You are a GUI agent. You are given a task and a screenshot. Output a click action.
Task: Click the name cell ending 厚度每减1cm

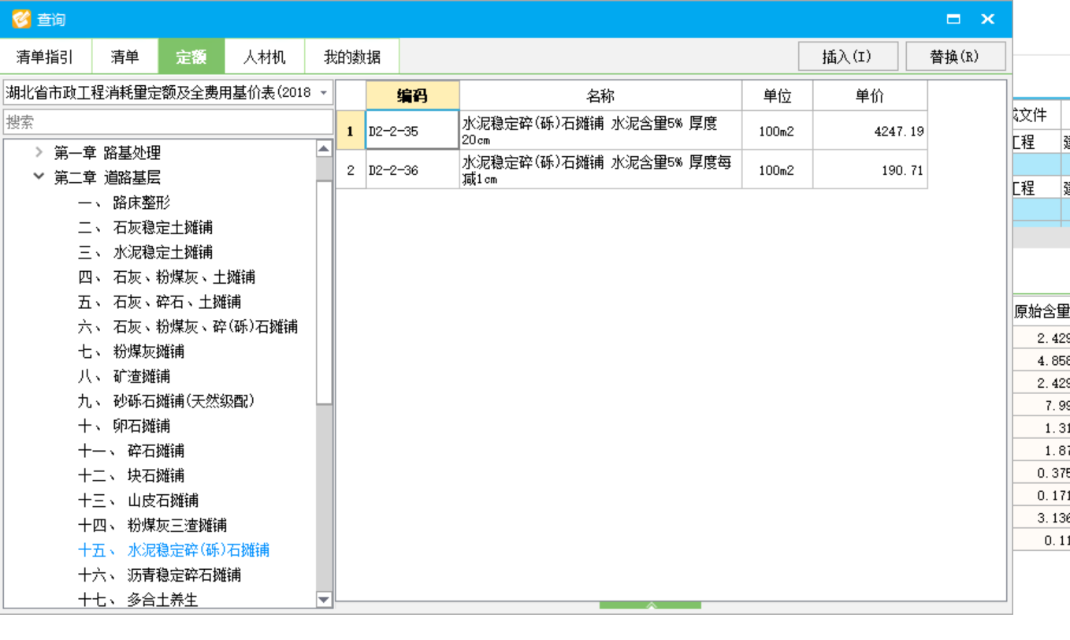[600, 170]
